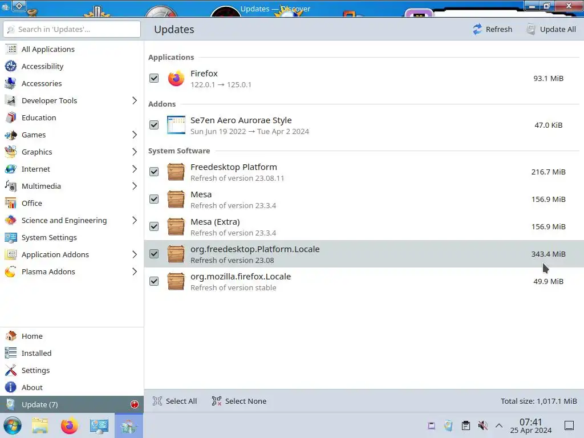The width and height of the screenshot is (584, 438).
Task: Click the Accessories category icon
Action: [11, 83]
